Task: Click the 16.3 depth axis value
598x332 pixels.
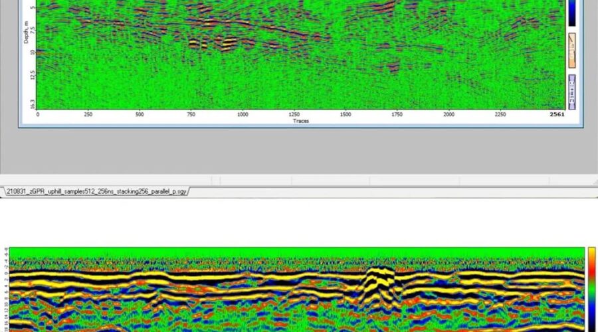Action: coord(31,105)
